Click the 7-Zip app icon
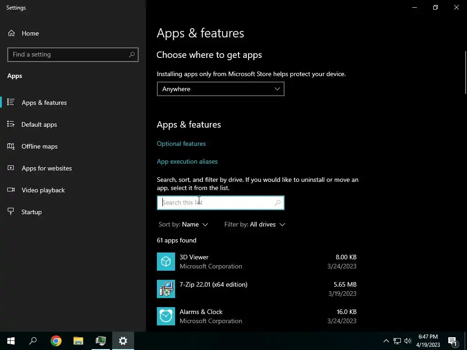 coord(166,289)
